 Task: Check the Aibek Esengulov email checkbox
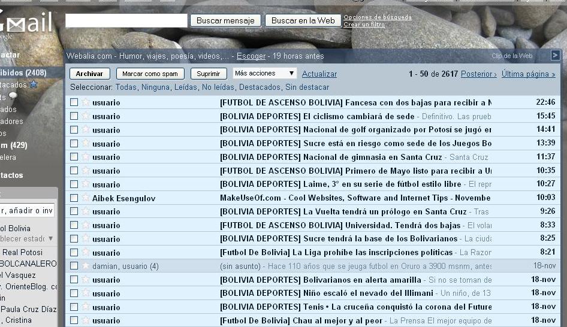click(74, 198)
